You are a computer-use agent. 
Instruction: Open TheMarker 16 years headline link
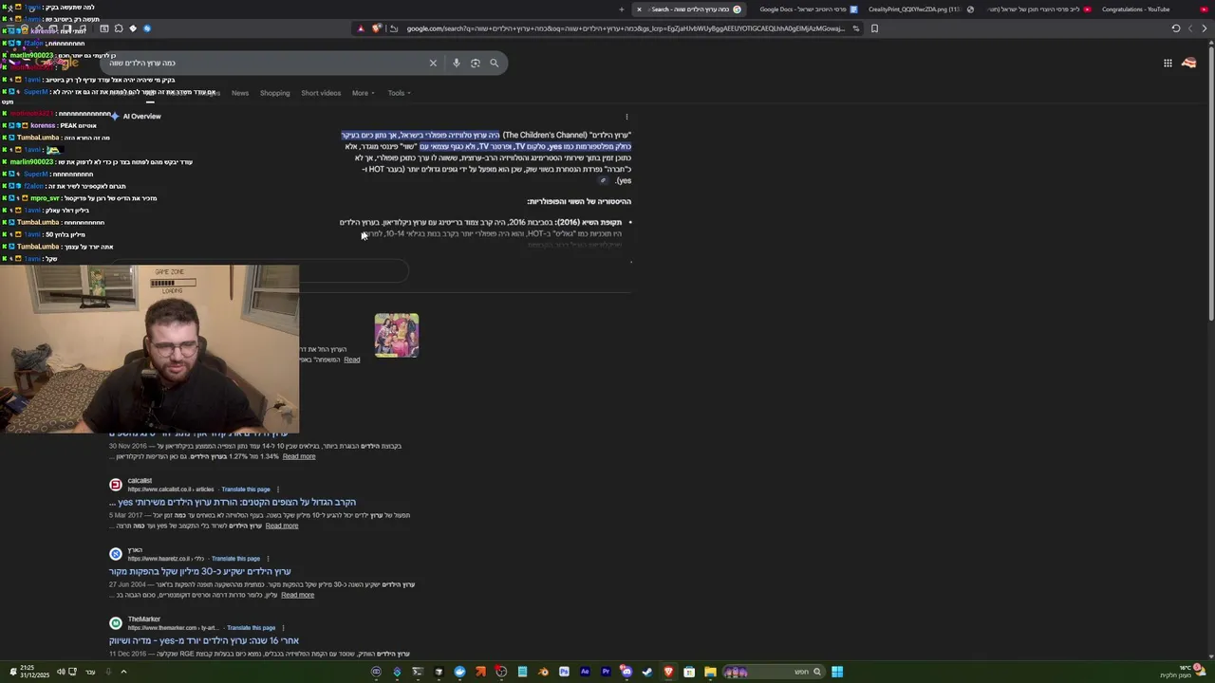pyautogui.click(x=204, y=640)
